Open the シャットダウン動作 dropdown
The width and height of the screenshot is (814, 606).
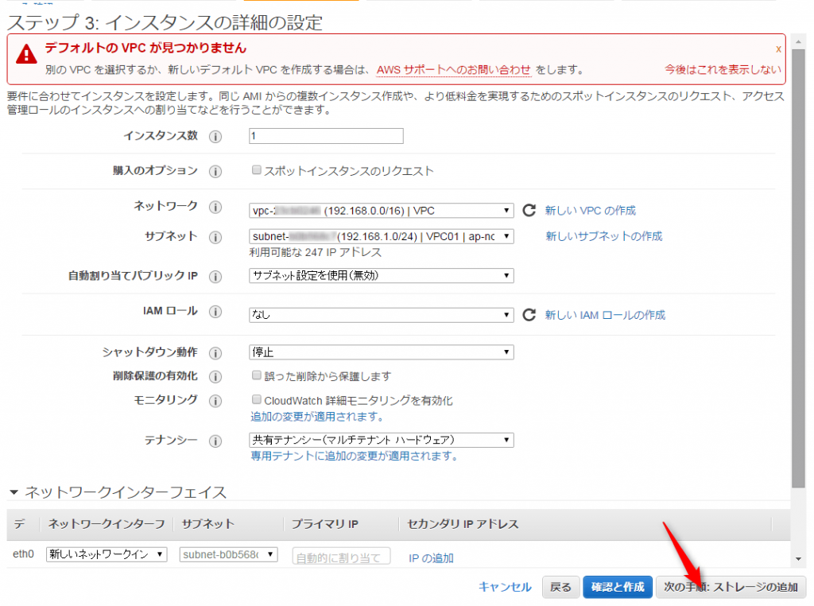click(381, 352)
